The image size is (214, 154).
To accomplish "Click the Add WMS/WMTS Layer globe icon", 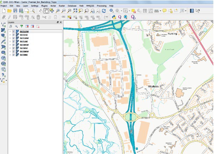I will [x=4, y=58].
